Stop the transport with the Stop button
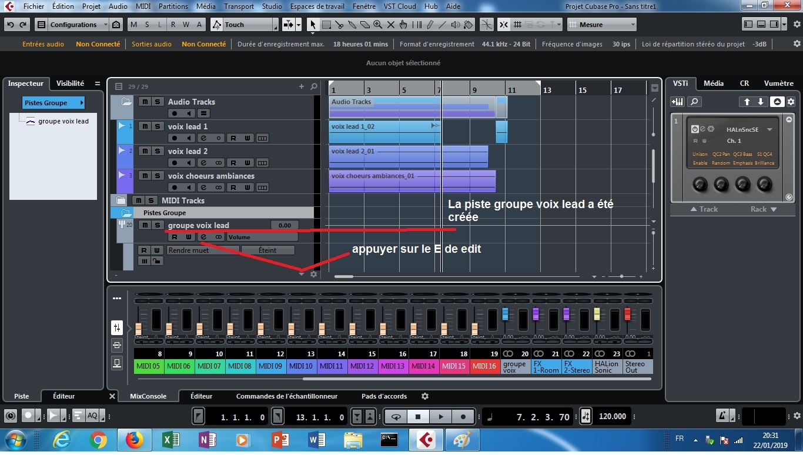Screen dimensions: 803x455 pyautogui.click(x=419, y=417)
